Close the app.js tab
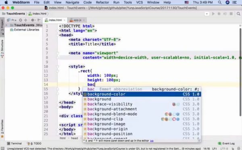This screenshot has height=150, width=242. [x=84, y=20]
